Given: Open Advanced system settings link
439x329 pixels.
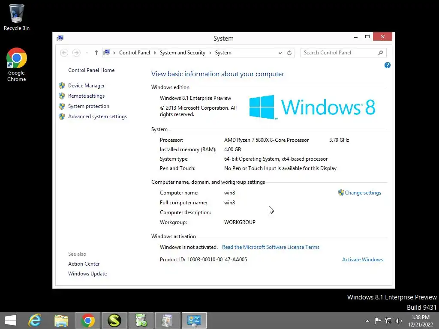Looking at the screenshot, I should pyautogui.click(x=97, y=117).
